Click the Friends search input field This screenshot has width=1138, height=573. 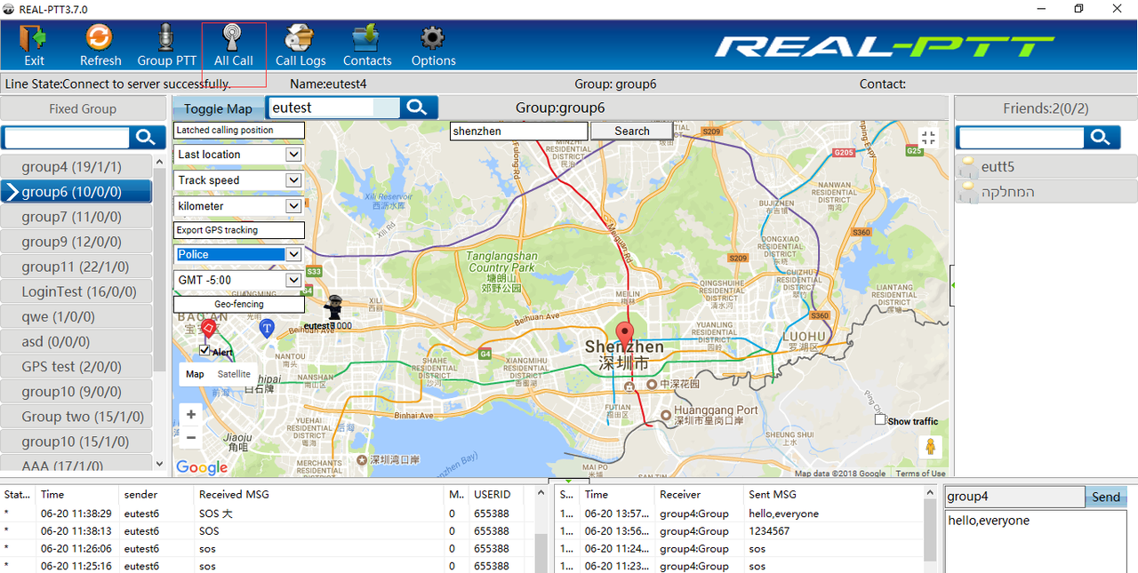tap(1021, 137)
